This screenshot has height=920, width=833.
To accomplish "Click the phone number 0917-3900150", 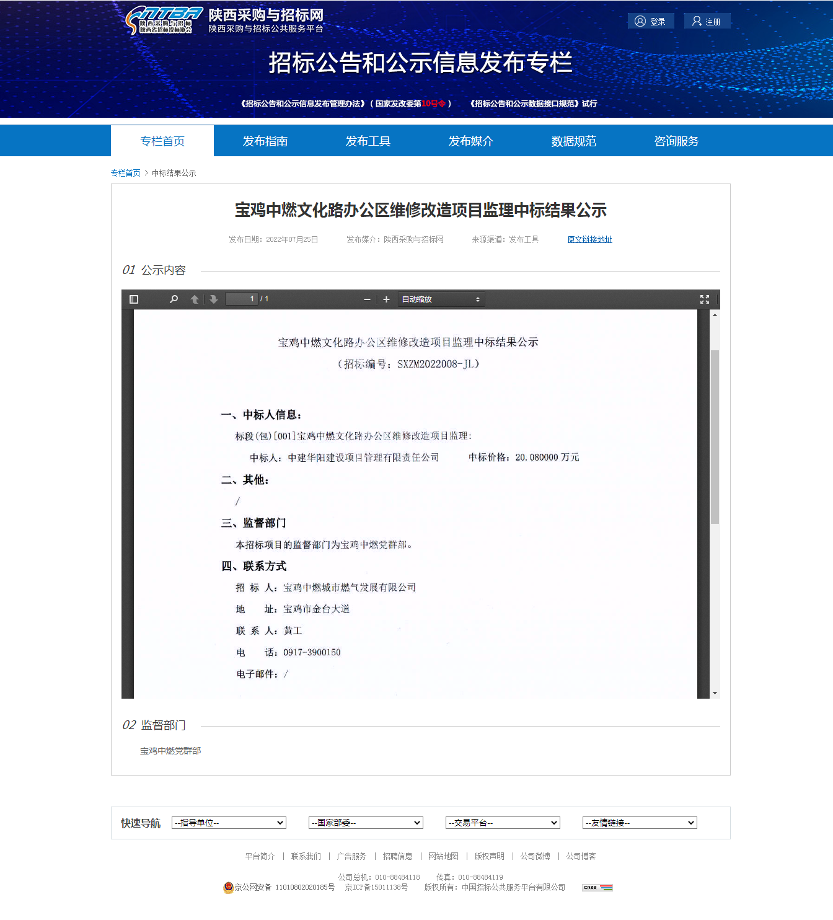I will pos(312,652).
